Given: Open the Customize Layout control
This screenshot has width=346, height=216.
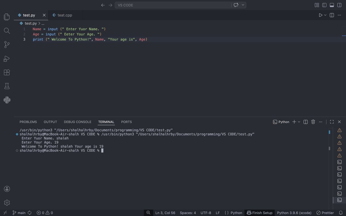Looking at the screenshot, I should [x=317, y=5].
